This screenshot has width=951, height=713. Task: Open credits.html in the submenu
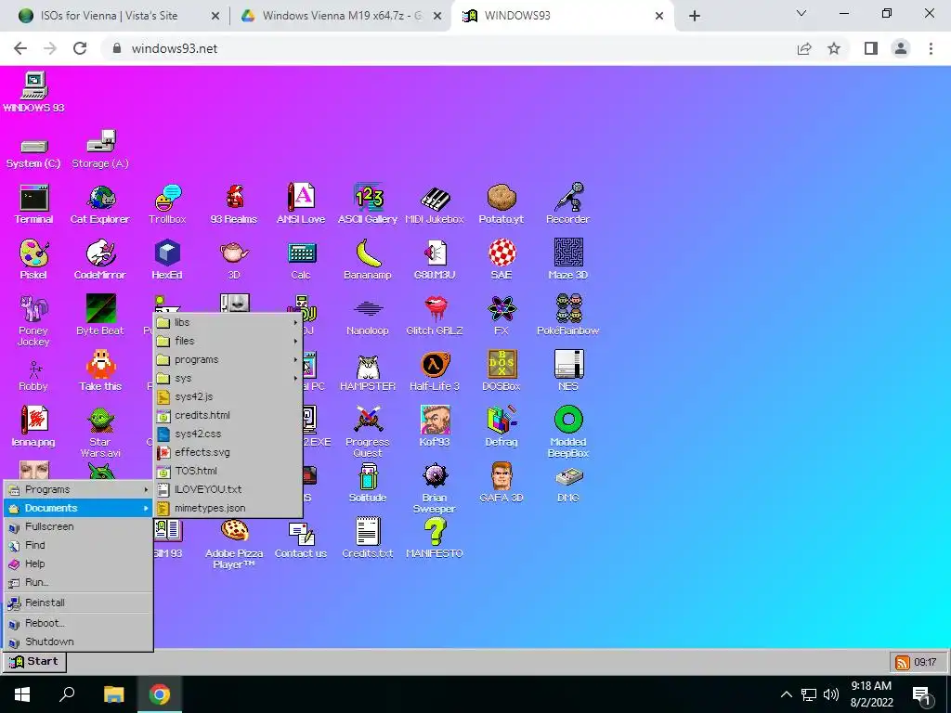(228, 415)
